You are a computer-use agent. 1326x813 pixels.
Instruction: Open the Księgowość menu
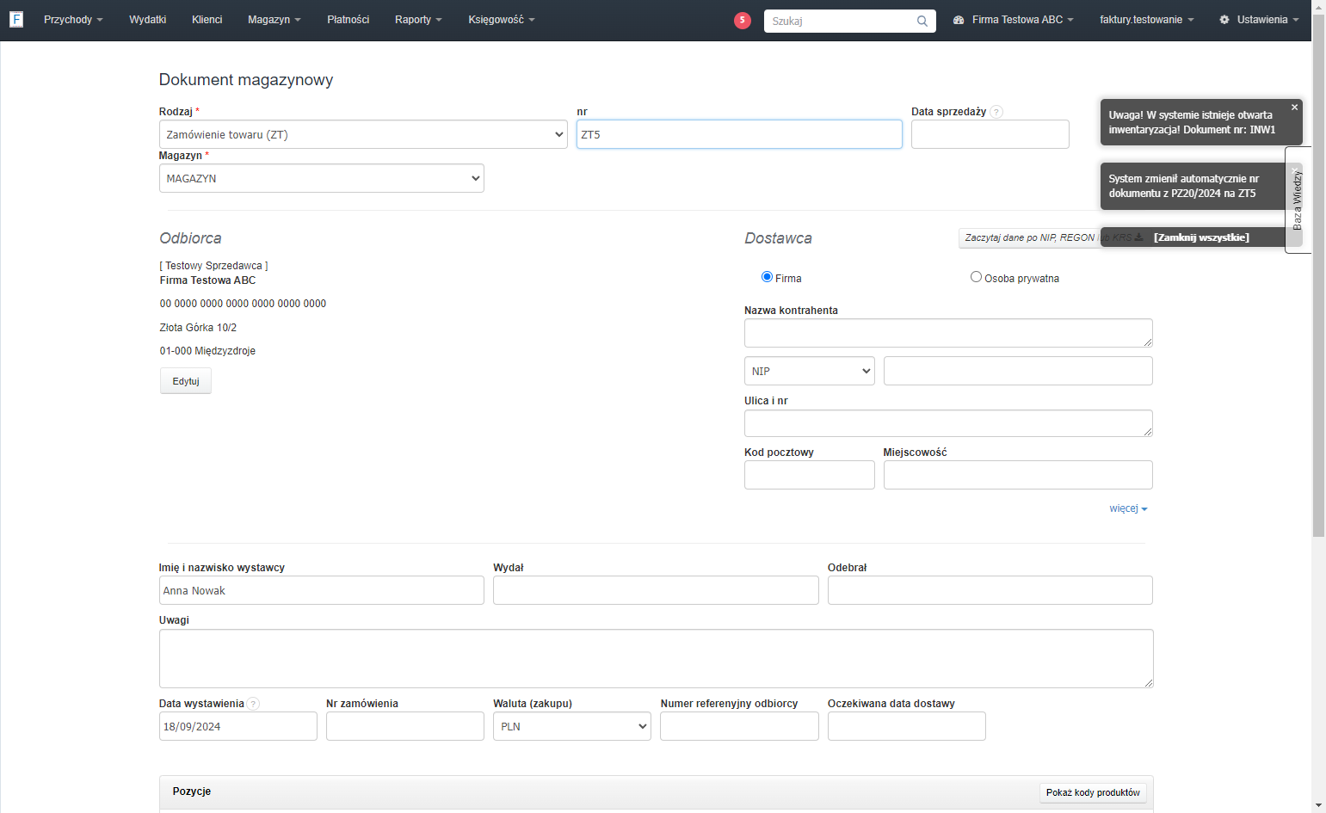[502, 20]
